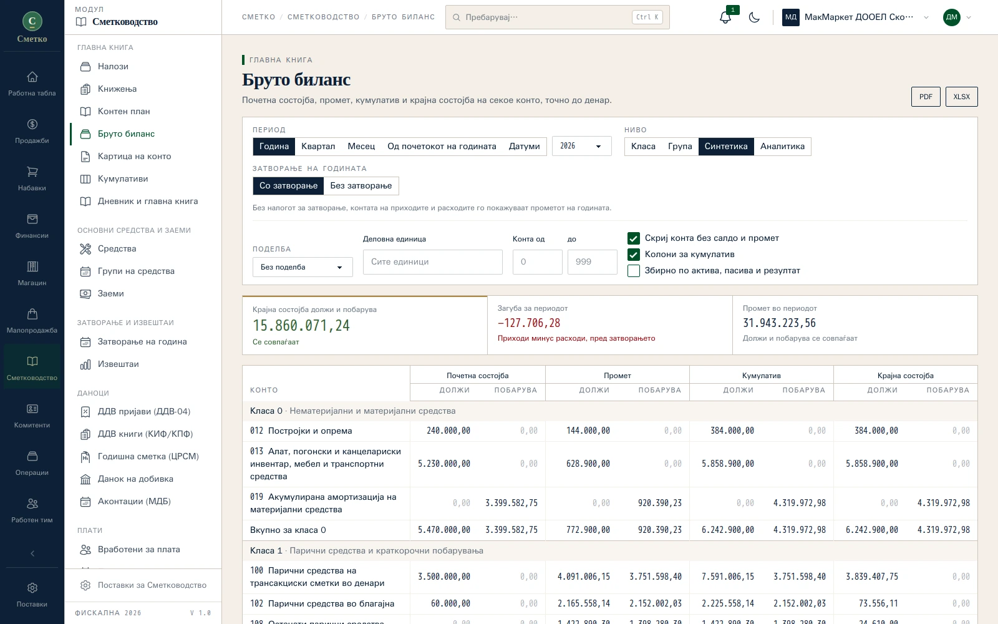The image size is (998, 624).
Task: Open Поставки за Сметководство
Action: 143,585
